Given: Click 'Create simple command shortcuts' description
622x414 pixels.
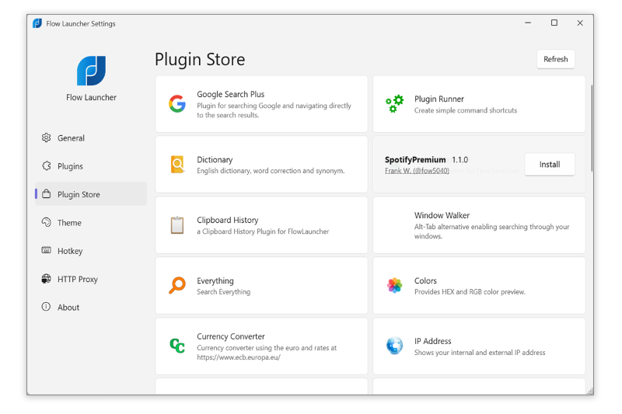Looking at the screenshot, I should (x=465, y=110).
